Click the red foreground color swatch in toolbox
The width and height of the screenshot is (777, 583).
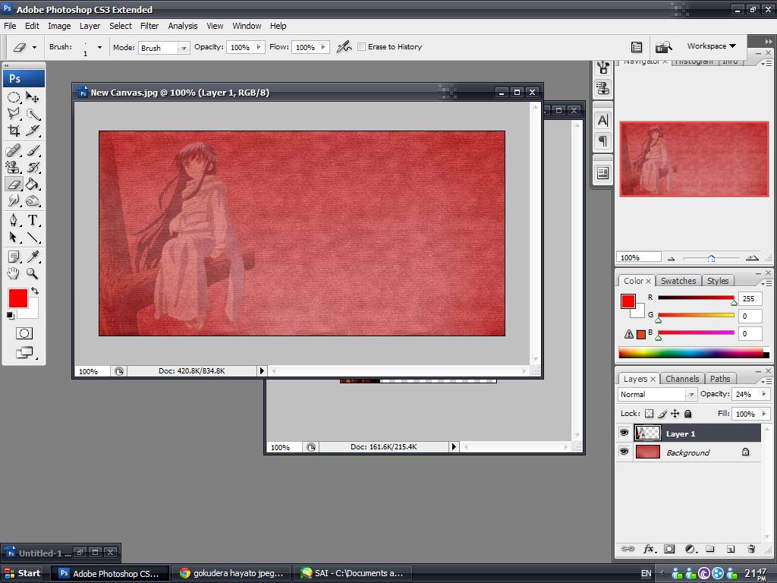coord(18,299)
